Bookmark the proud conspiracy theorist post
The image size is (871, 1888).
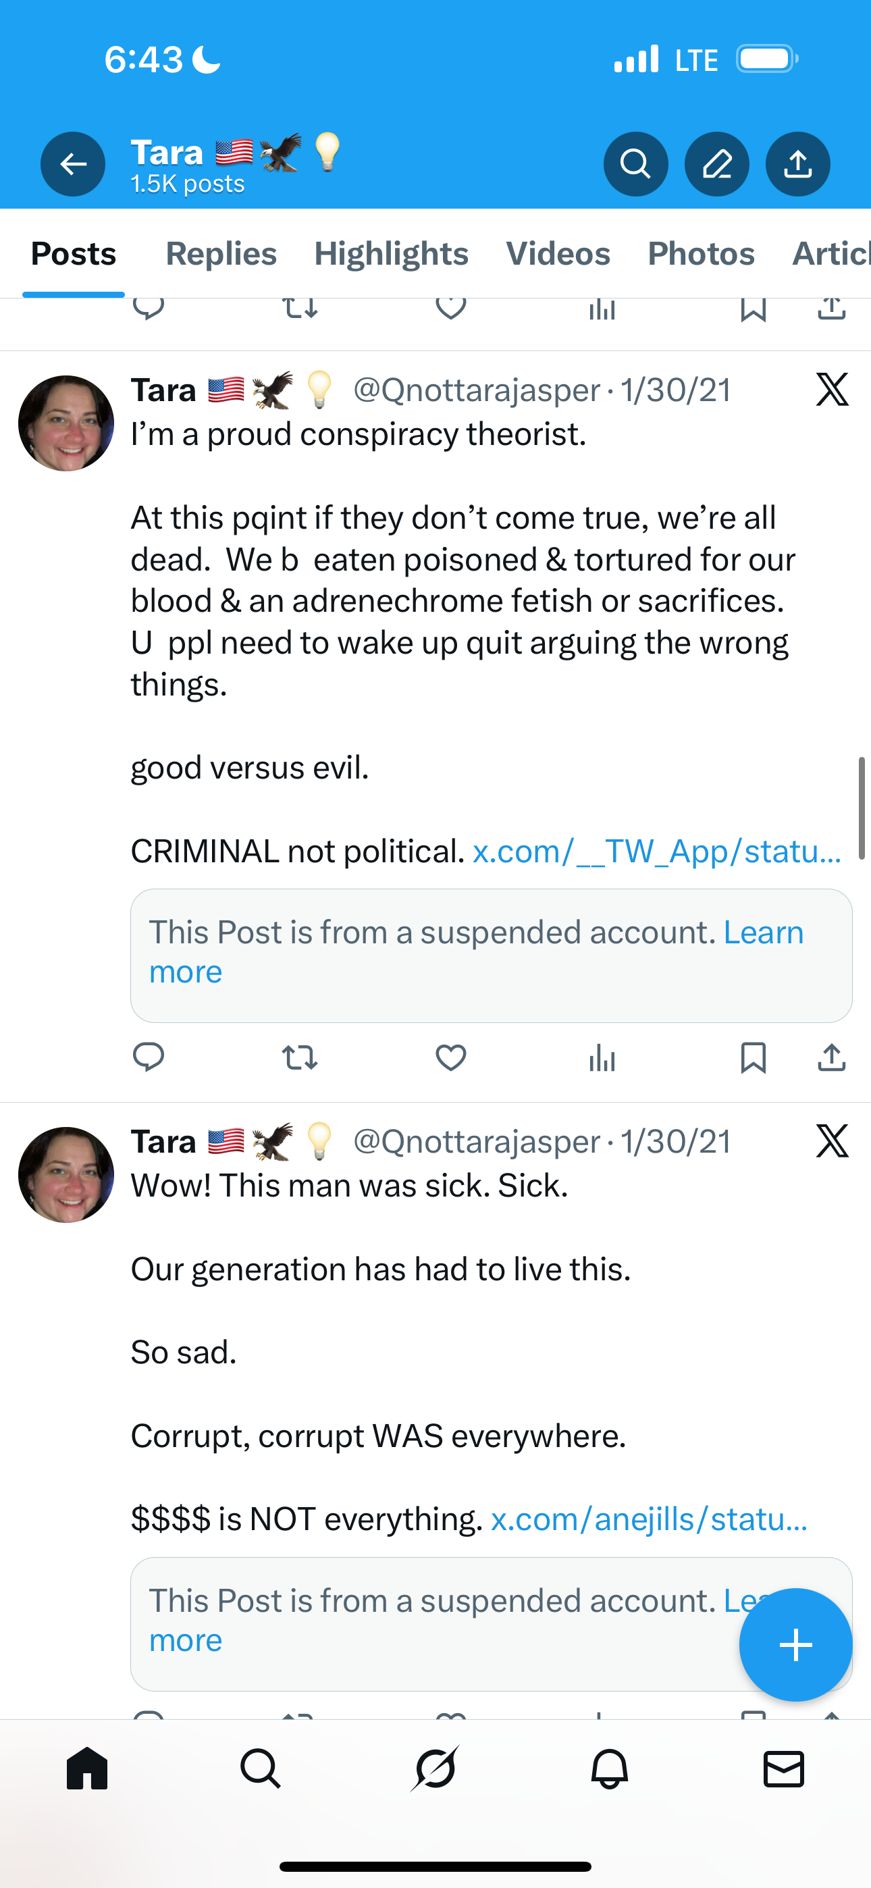pos(753,1057)
